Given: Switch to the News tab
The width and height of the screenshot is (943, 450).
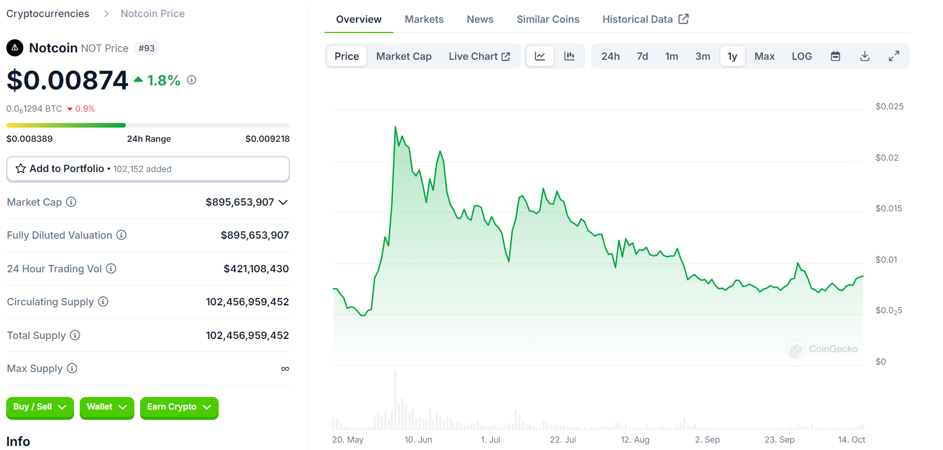Looking at the screenshot, I should click(480, 19).
